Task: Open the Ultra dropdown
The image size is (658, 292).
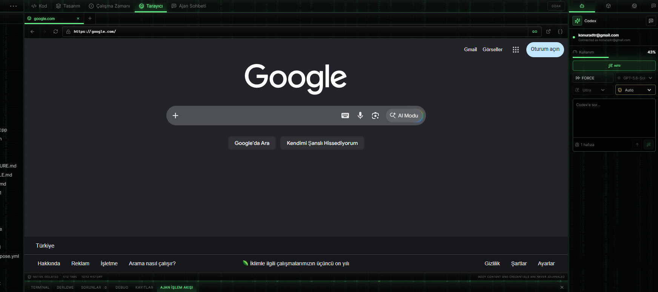Action: click(593, 90)
